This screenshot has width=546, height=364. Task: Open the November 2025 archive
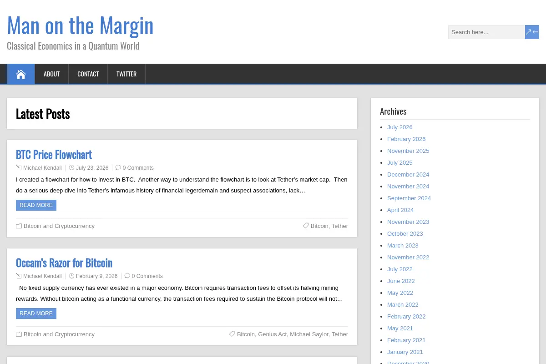pos(408,151)
